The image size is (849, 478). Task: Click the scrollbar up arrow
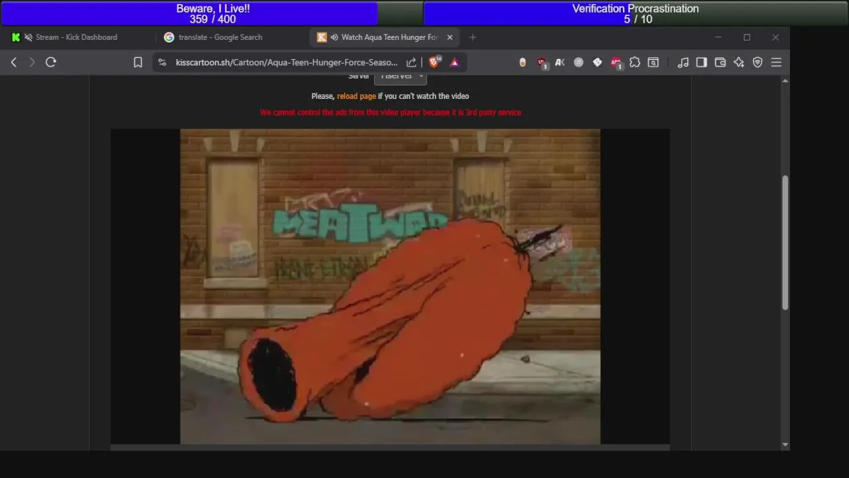[x=785, y=81]
